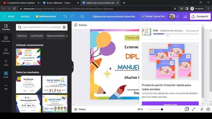Click the social media designs preview image

coord(170,61)
